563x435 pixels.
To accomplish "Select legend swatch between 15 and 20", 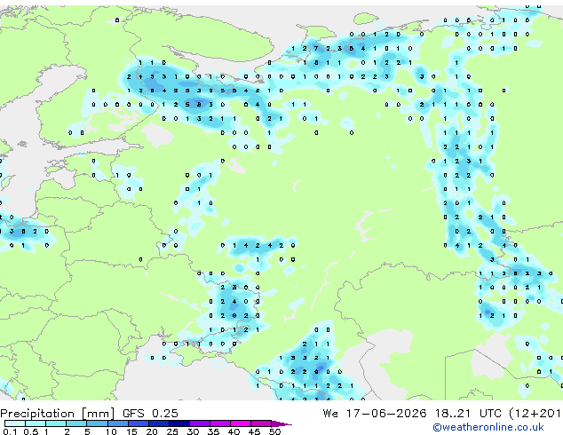I will (139, 423).
